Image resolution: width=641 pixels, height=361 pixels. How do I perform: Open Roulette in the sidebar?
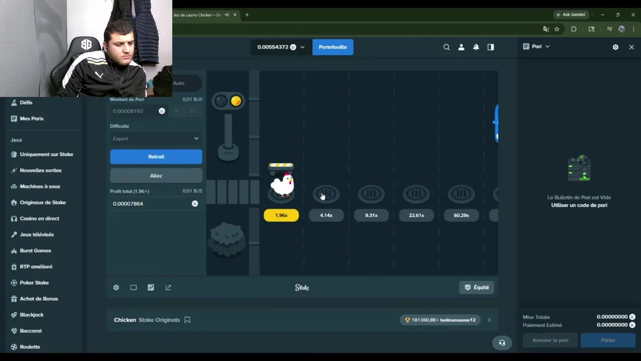30,347
